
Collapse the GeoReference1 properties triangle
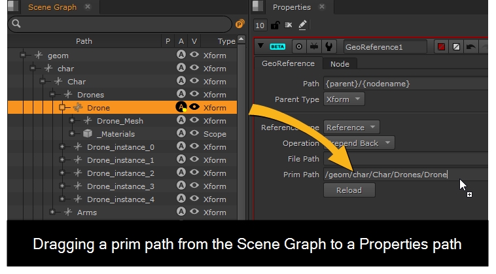pos(262,47)
